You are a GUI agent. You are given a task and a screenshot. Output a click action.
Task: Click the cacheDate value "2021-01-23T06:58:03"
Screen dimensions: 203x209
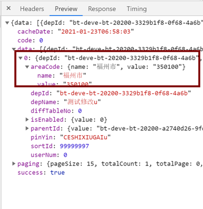(x=96, y=31)
